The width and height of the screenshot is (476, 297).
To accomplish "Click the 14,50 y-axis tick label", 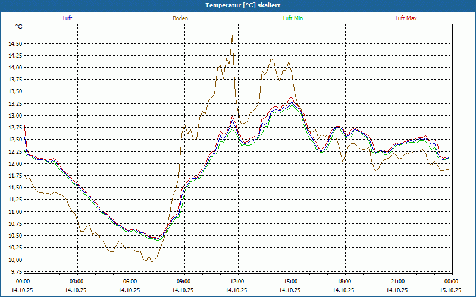I will coord(15,44).
